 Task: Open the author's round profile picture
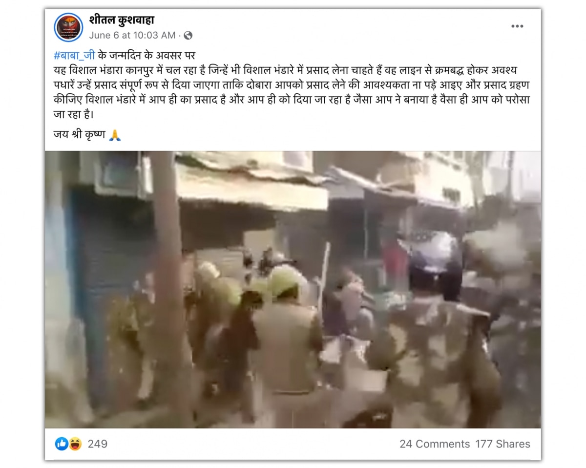68,27
